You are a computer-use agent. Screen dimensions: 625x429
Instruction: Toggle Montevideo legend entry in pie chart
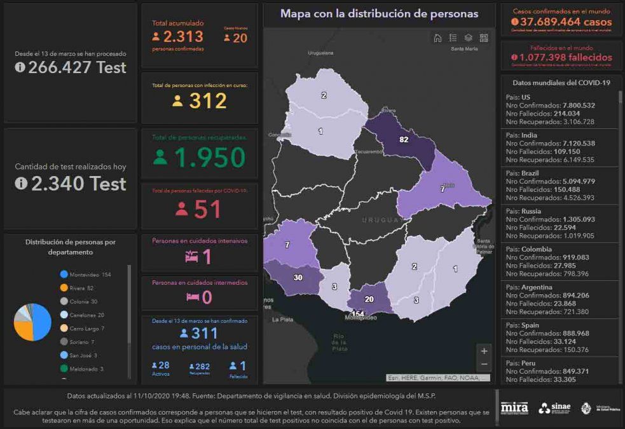pos(85,275)
